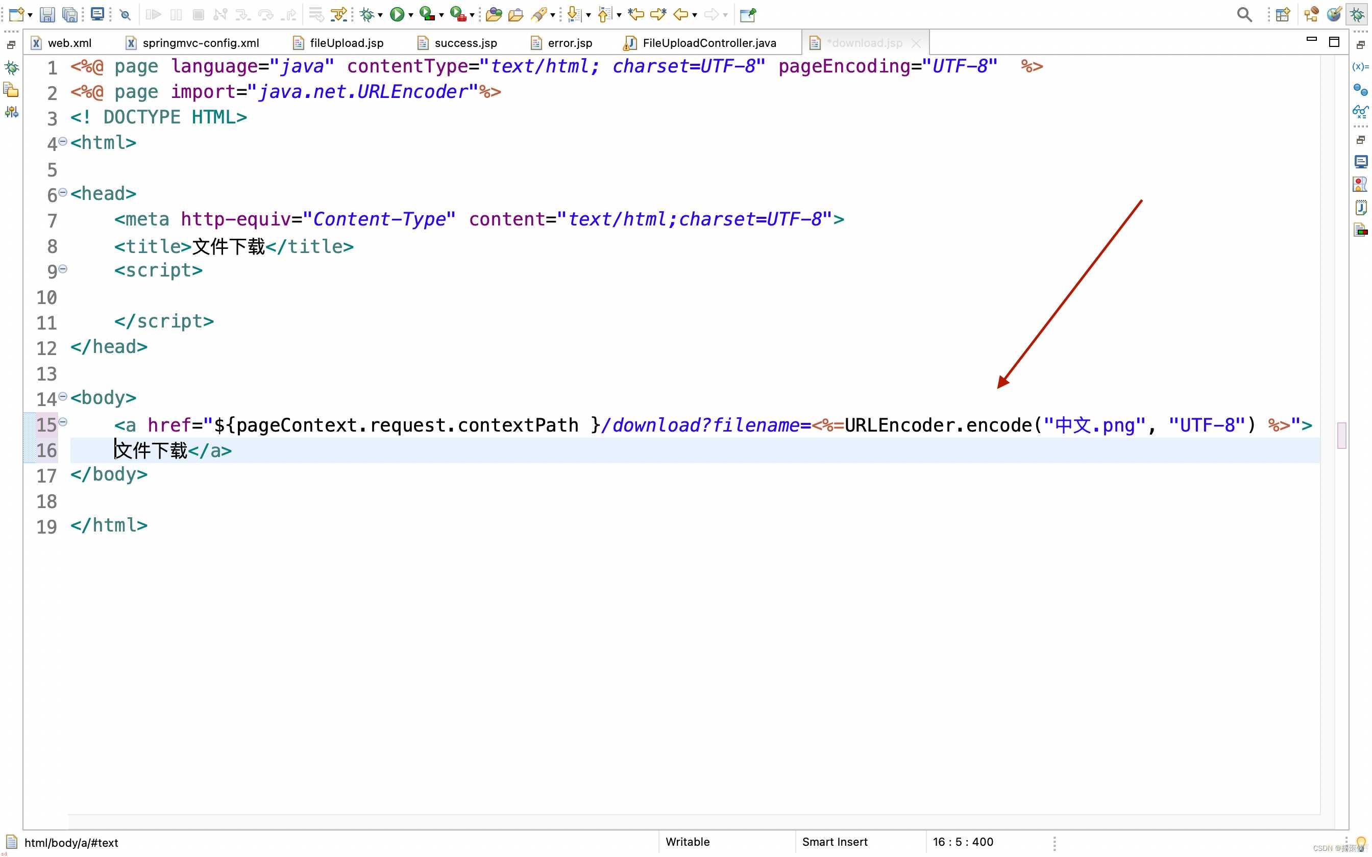Toggle Use Step Filters icon

339,14
